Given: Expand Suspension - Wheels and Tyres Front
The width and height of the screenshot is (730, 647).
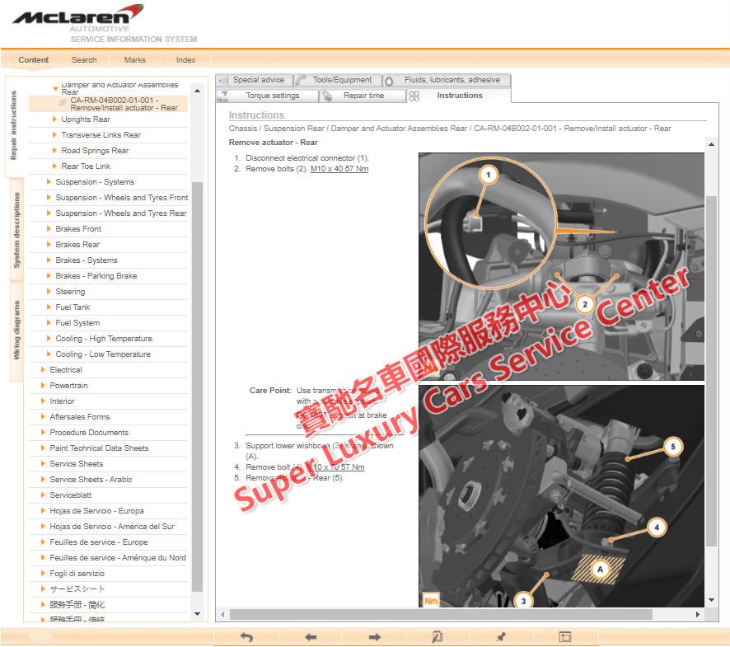Looking at the screenshot, I should coord(49,198).
